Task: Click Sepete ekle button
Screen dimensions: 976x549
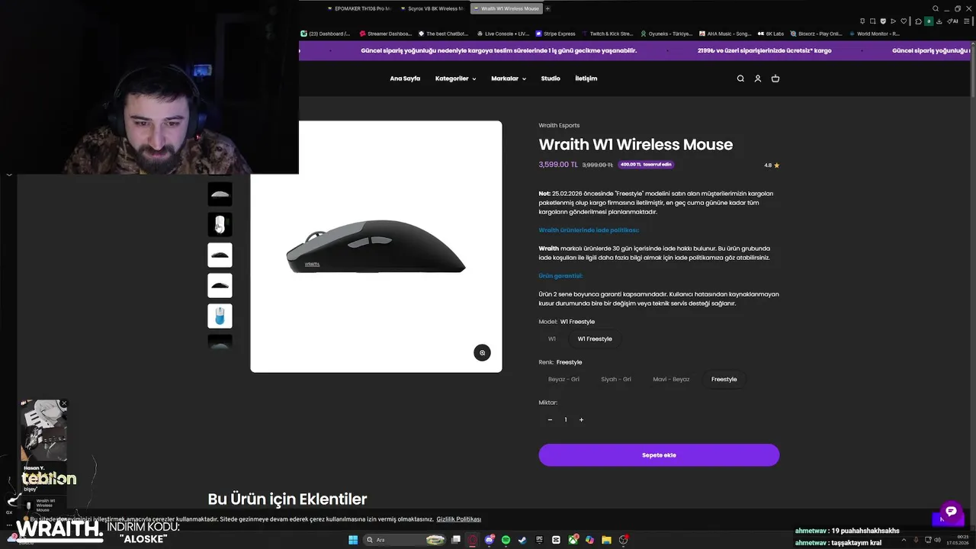Action: (659, 455)
